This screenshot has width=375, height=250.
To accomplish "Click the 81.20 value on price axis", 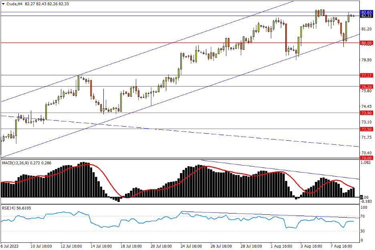I will (366, 29).
